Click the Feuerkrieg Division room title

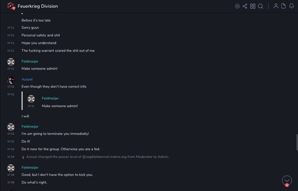point(38,6)
